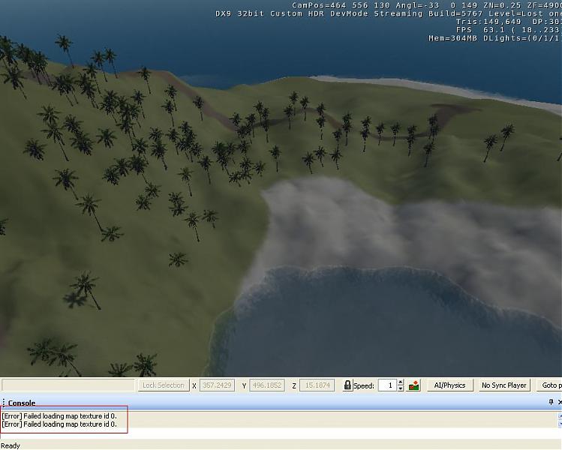Click the Speed value input field

(386, 385)
